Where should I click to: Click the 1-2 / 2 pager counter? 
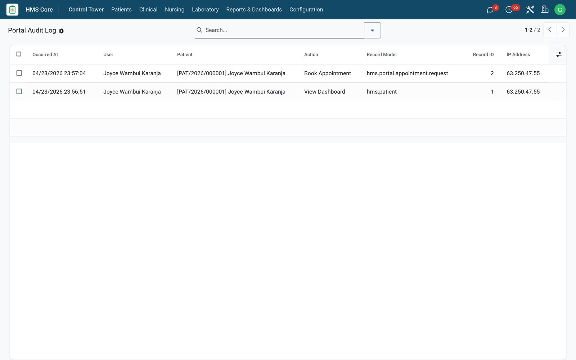[x=532, y=30]
